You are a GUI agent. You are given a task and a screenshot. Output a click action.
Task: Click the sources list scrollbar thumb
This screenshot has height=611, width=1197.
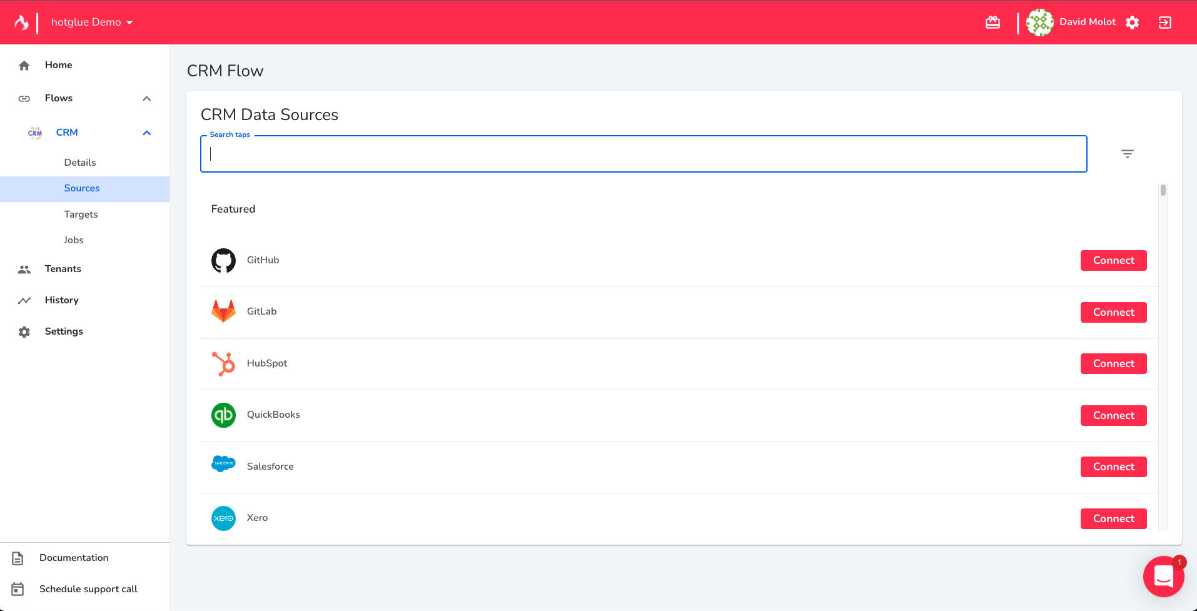point(1163,190)
